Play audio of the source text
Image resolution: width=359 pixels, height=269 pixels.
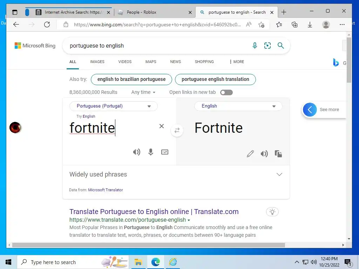136,152
